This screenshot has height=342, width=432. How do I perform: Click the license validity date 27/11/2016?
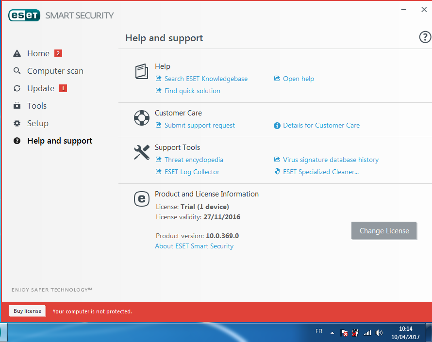[x=222, y=217]
